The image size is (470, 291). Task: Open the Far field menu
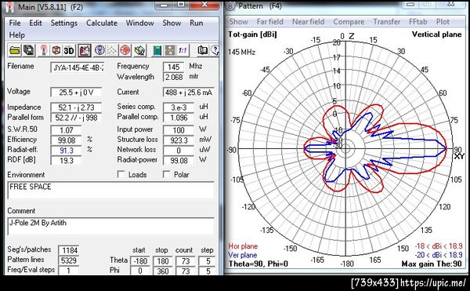(269, 22)
